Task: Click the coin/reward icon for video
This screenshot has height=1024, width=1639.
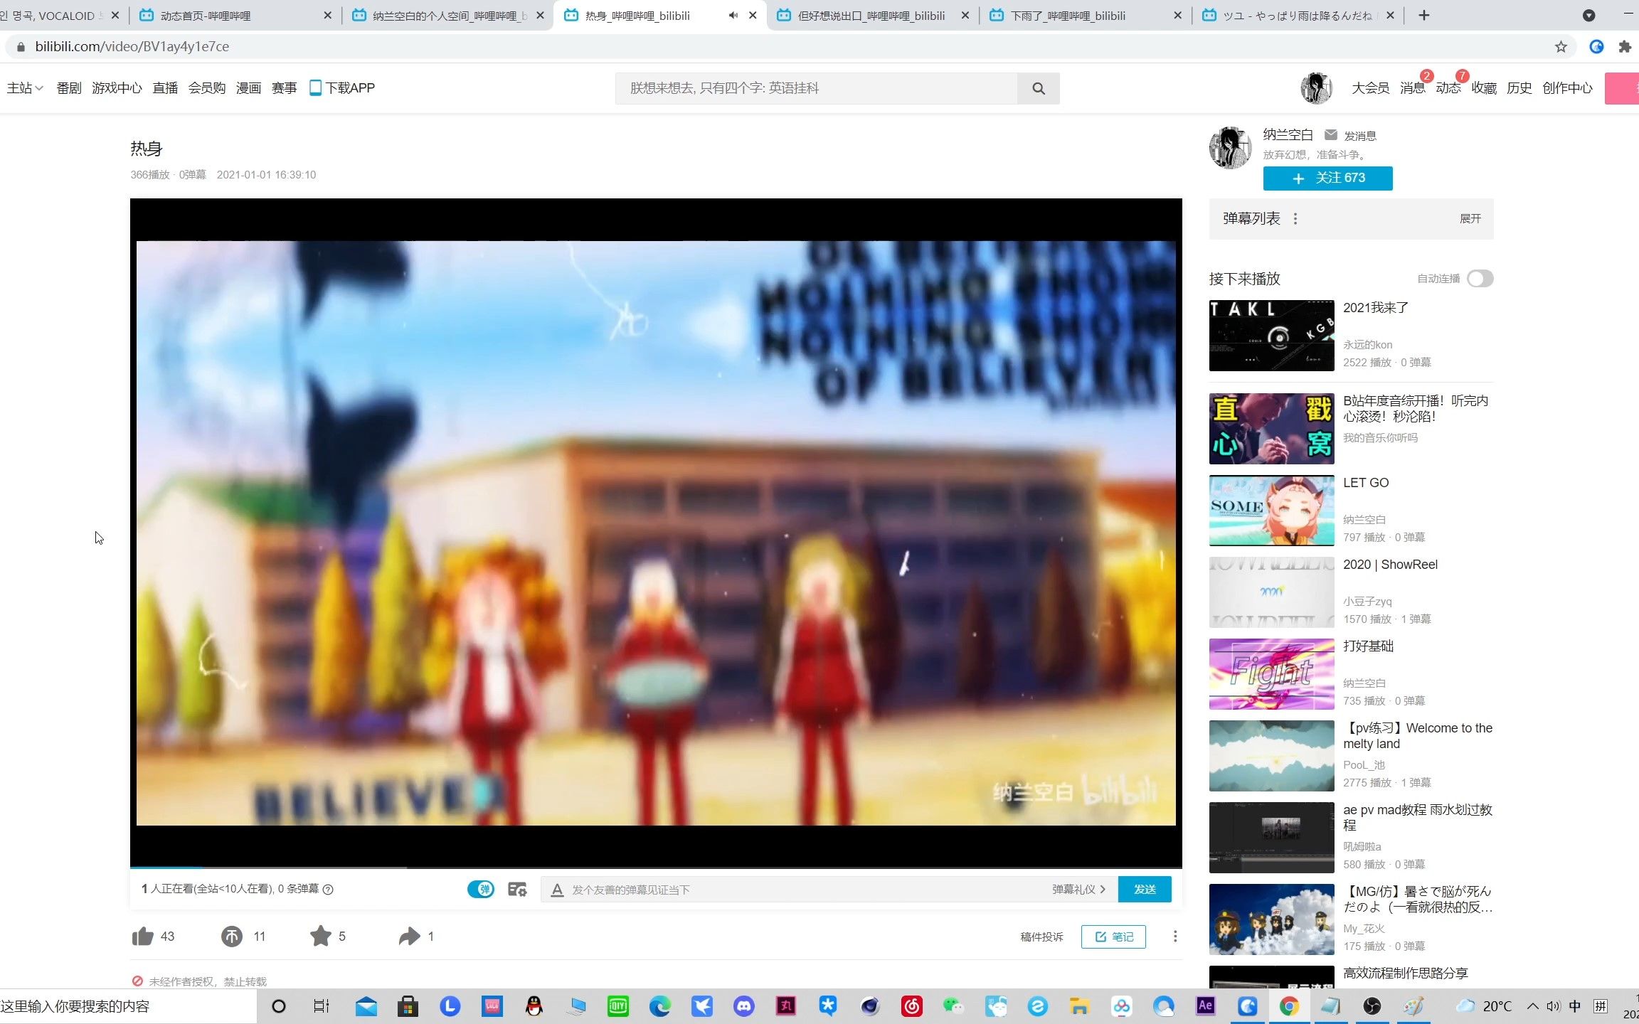Action: (231, 936)
